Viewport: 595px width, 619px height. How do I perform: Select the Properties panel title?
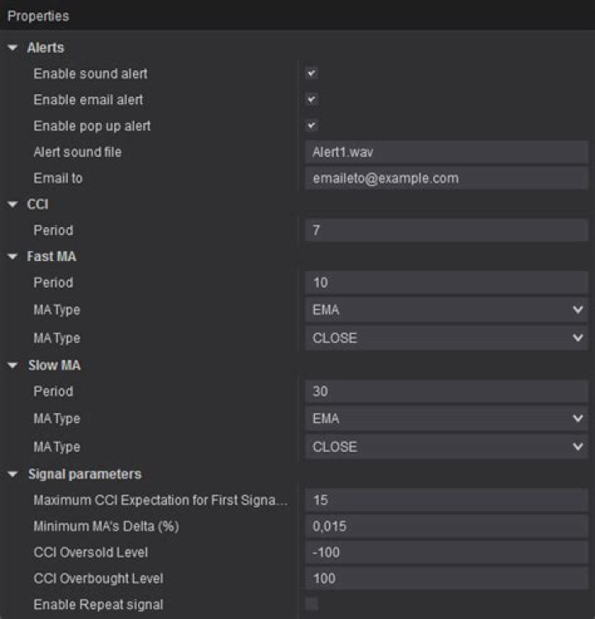[38, 17]
